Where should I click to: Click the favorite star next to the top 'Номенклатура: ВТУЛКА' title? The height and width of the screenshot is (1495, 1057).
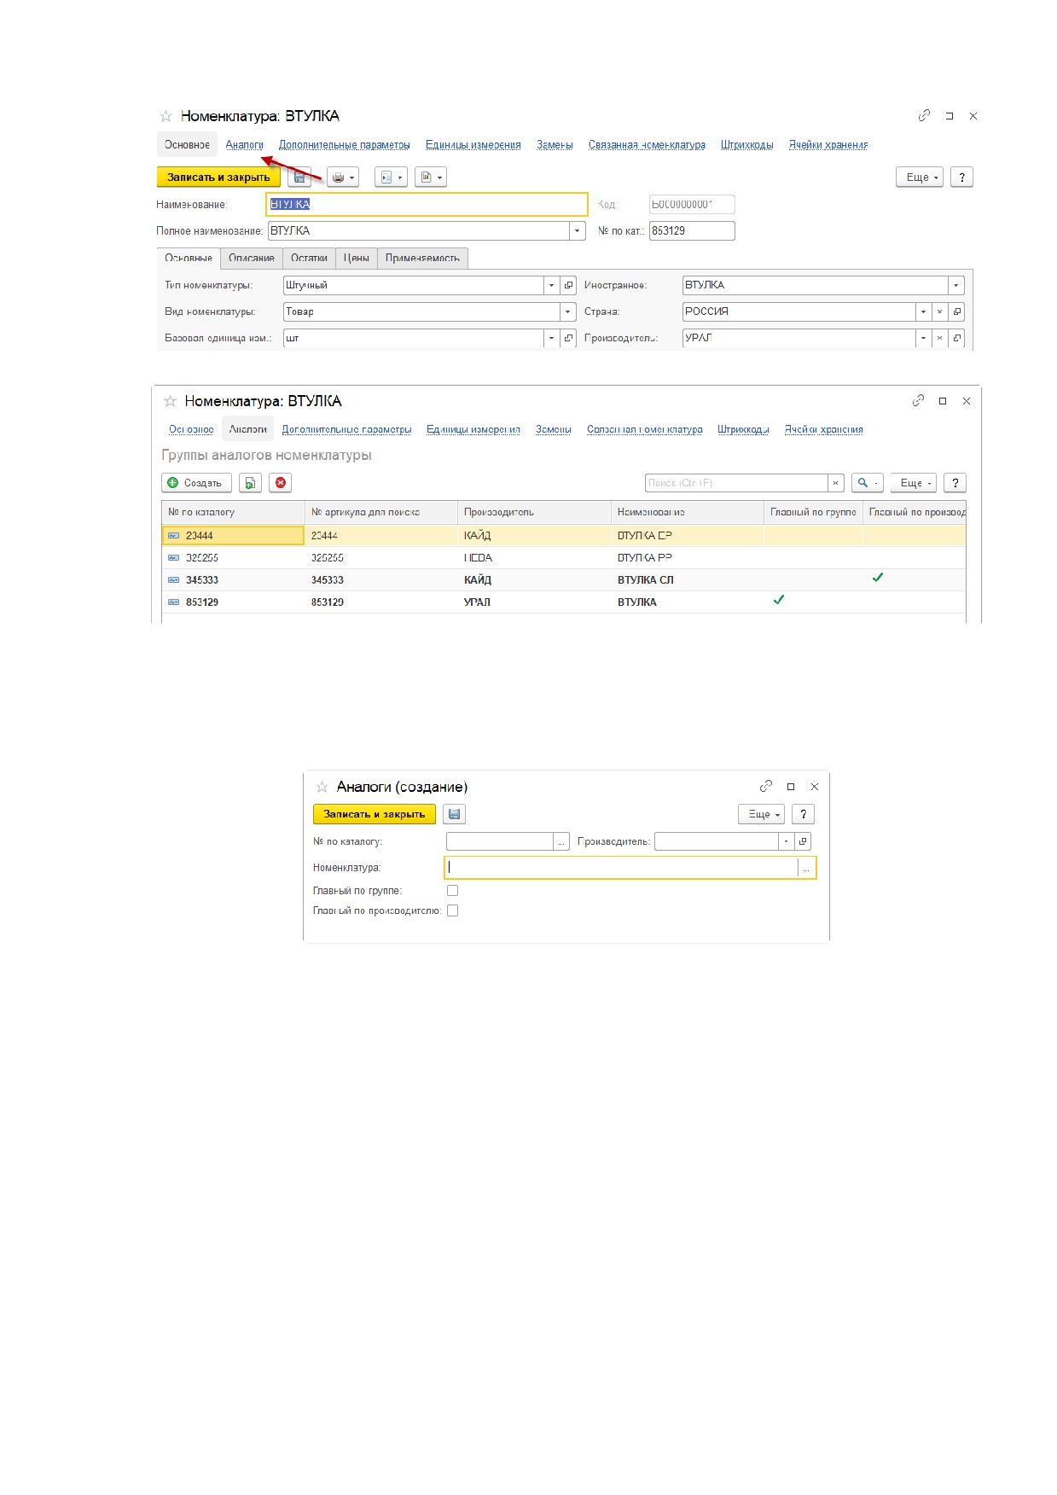click(166, 116)
